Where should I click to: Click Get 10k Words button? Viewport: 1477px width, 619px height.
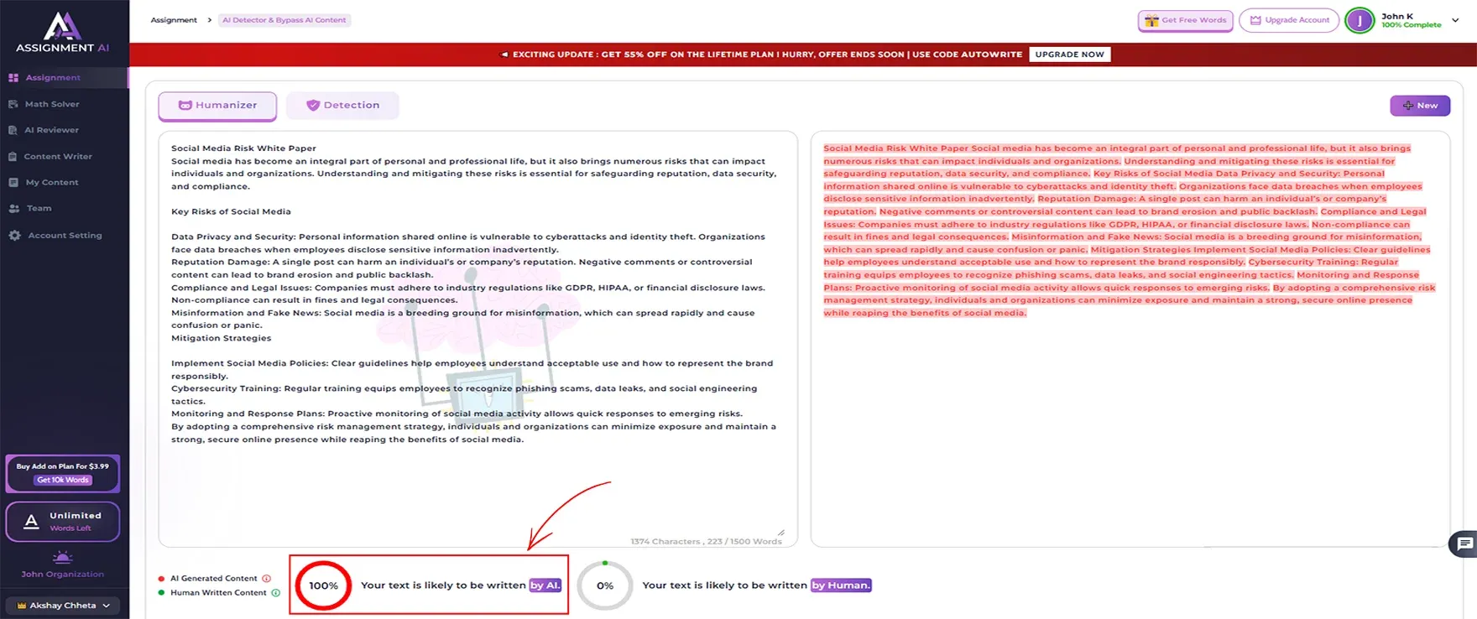tap(64, 480)
